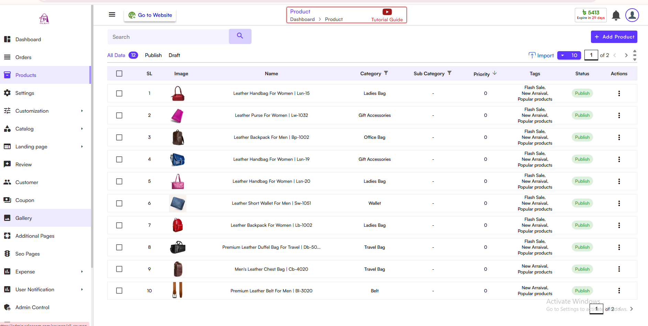
Task: Click the user profile avatar icon
Action: (x=632, y=15)
